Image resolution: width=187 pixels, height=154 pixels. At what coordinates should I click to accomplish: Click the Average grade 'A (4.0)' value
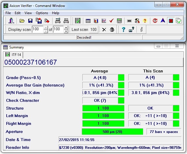100,78
